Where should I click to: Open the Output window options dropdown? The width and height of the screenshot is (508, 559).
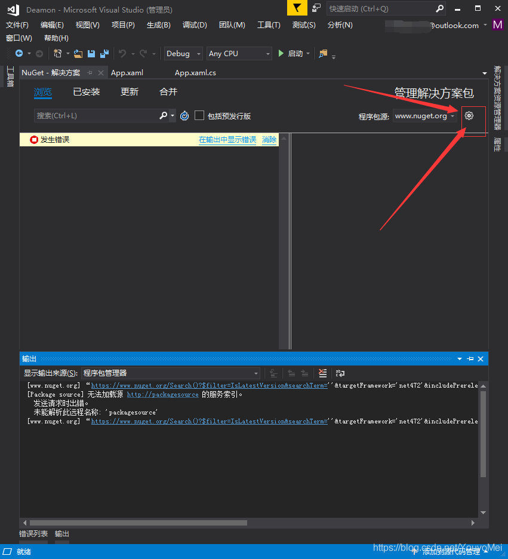tap(460, 359)
